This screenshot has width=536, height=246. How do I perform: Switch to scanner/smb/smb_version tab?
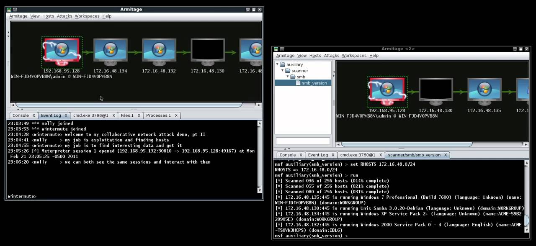[414, 155]
